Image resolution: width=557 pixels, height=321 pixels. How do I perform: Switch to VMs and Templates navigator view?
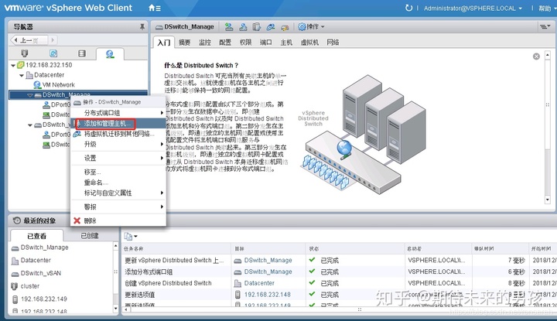click(53, 53)
